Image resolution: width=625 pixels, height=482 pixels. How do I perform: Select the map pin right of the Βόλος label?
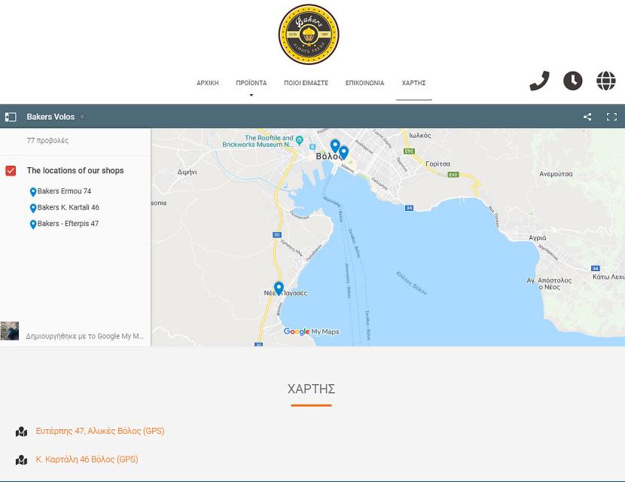click(x=343, y=153)
